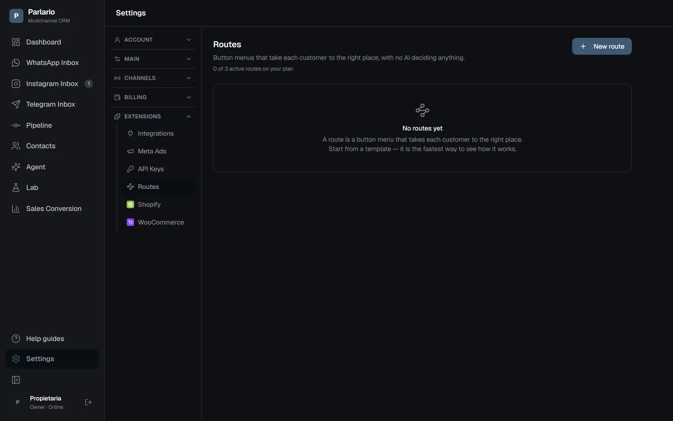Viewport: 673px width, 421px height.
Task: Click the Lab flask icon
Action: [x=16, y=188]
